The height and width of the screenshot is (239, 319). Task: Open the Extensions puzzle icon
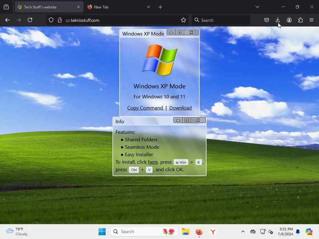click(300, 20)
